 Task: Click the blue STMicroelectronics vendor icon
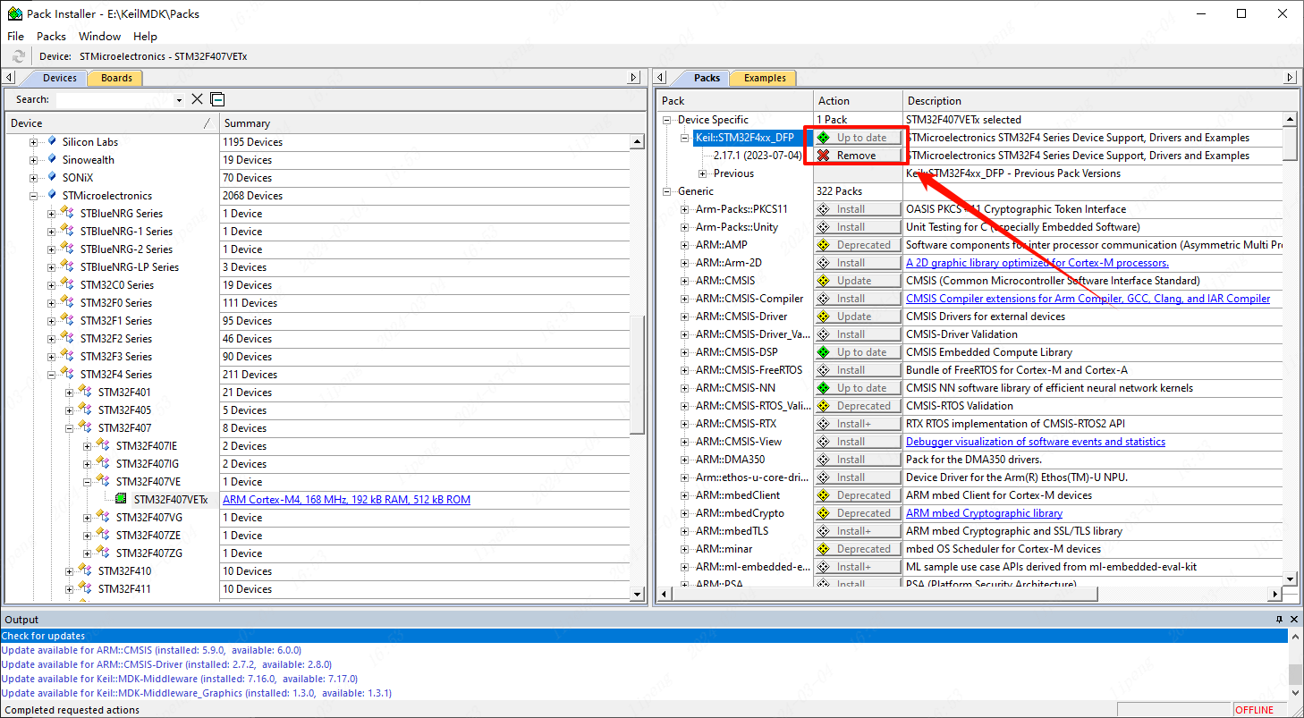[52, 195]
